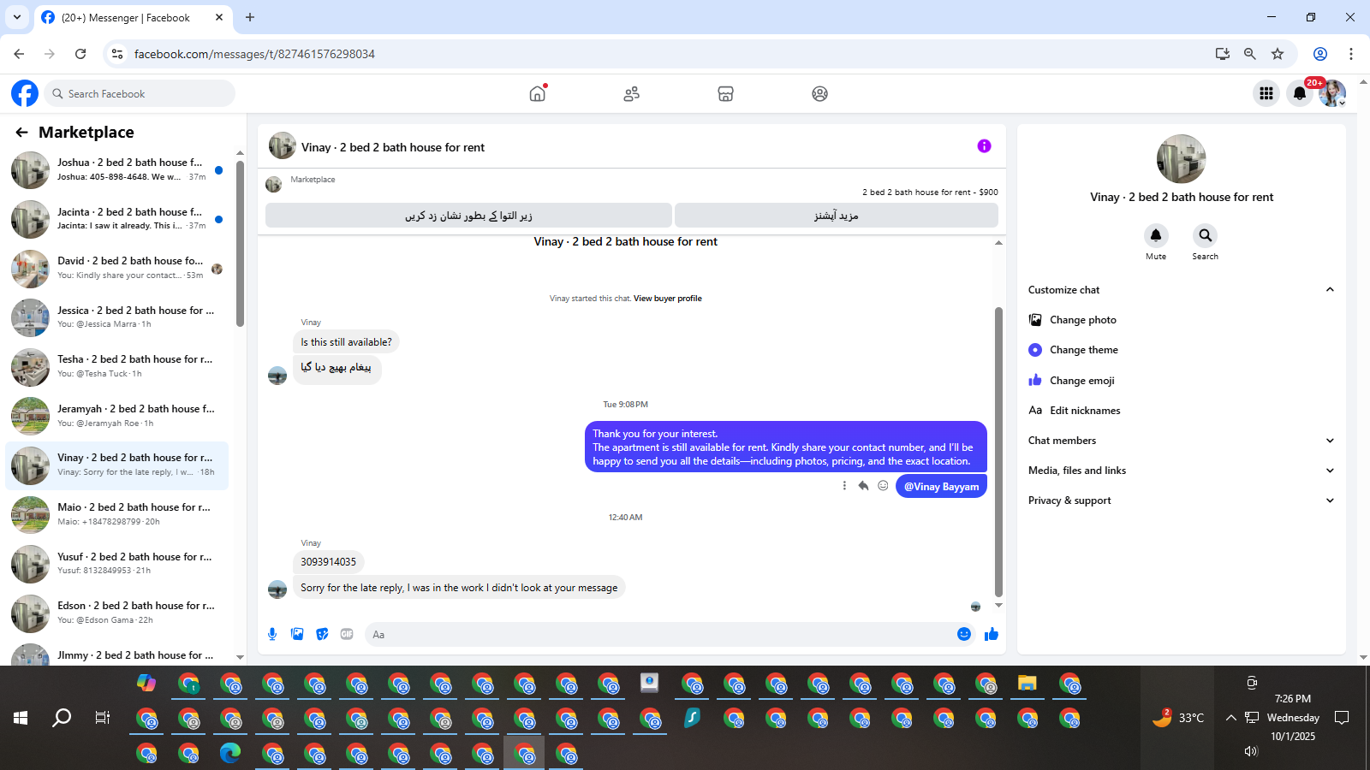Image resolution: width=1370 pixels, height=770 pixels.
Task: Click the browser address bar URL
Action: click(254, 54)
